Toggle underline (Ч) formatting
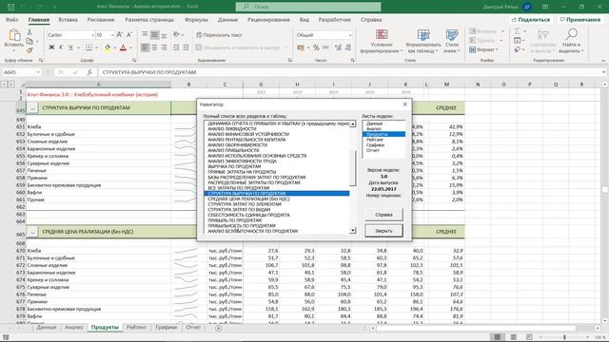 pyautogui.click(x=70, y=47)
